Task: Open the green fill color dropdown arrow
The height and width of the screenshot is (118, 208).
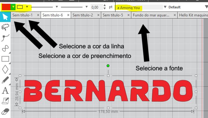Action: [x=13, y=7]
